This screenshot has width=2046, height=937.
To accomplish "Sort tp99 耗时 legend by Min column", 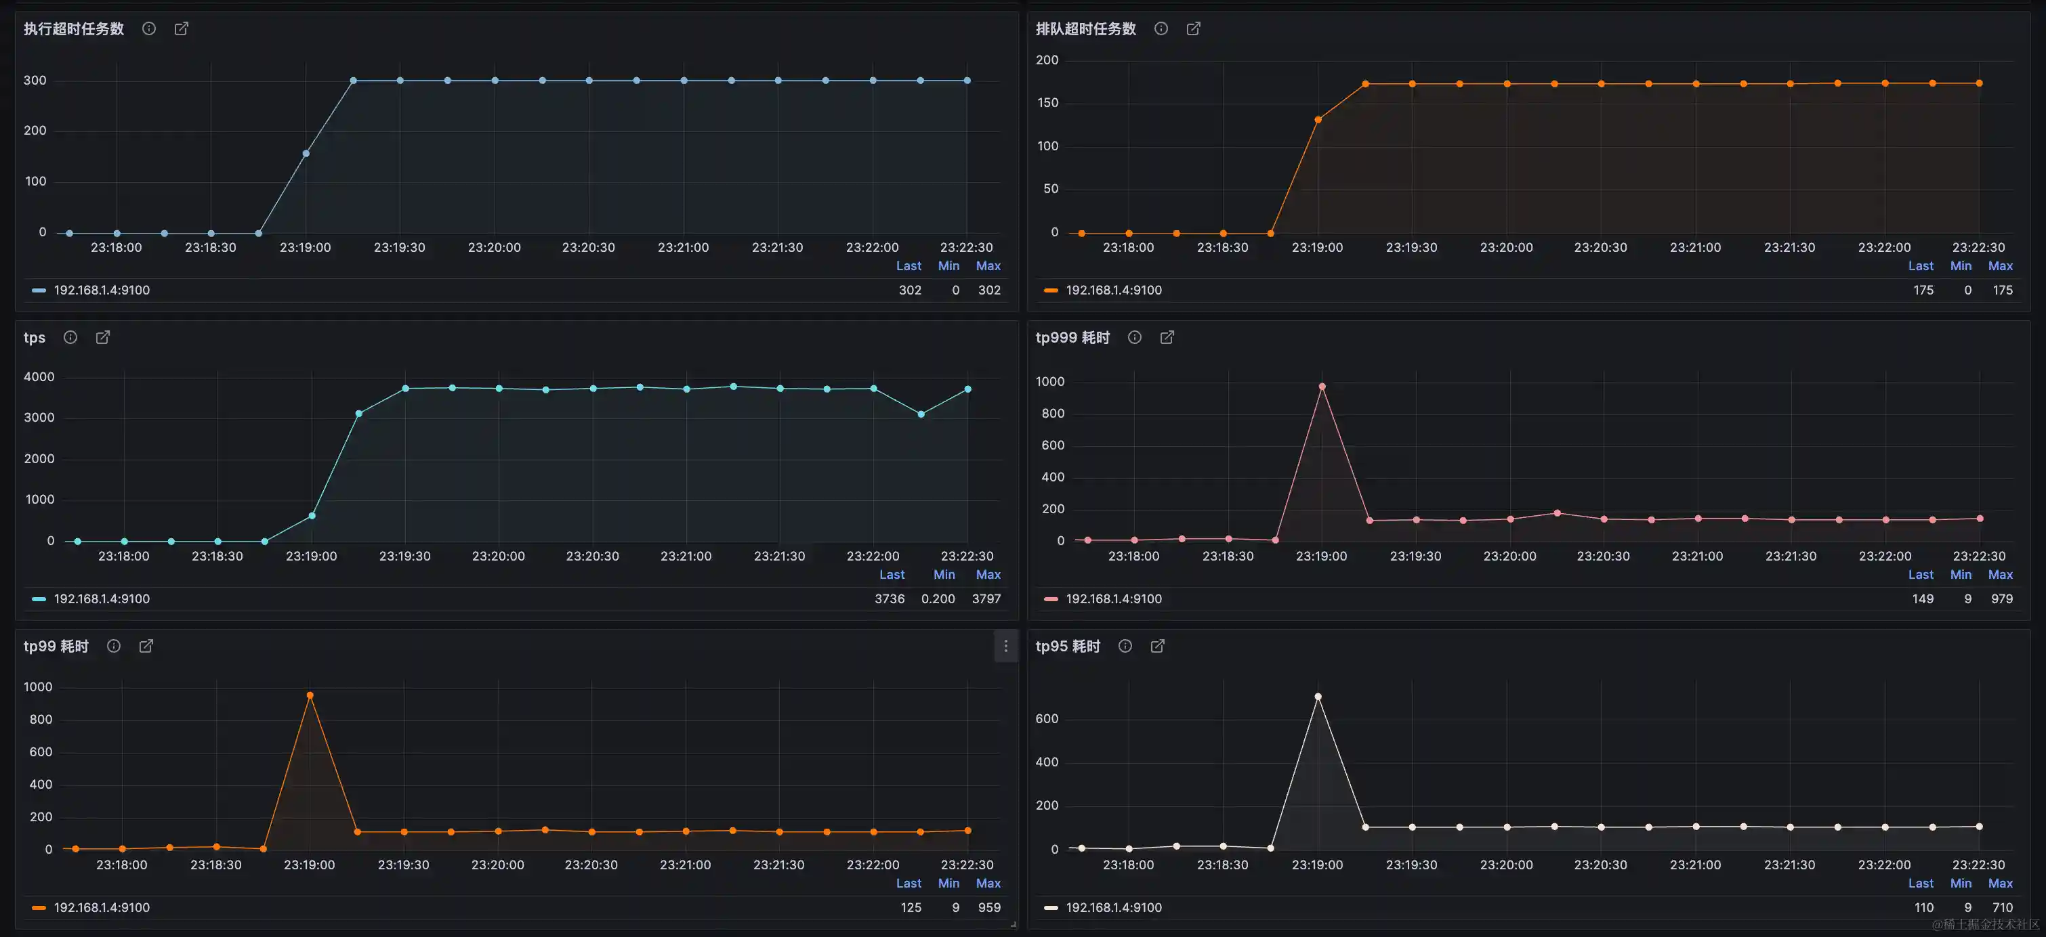I will (948, 883).
